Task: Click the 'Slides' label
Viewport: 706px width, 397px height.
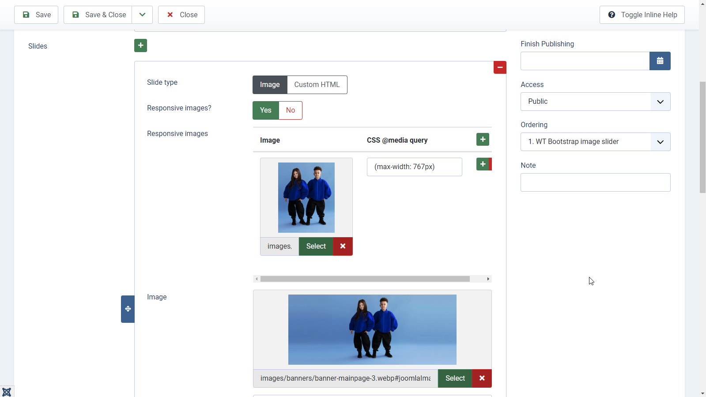Action: [38, 46]
